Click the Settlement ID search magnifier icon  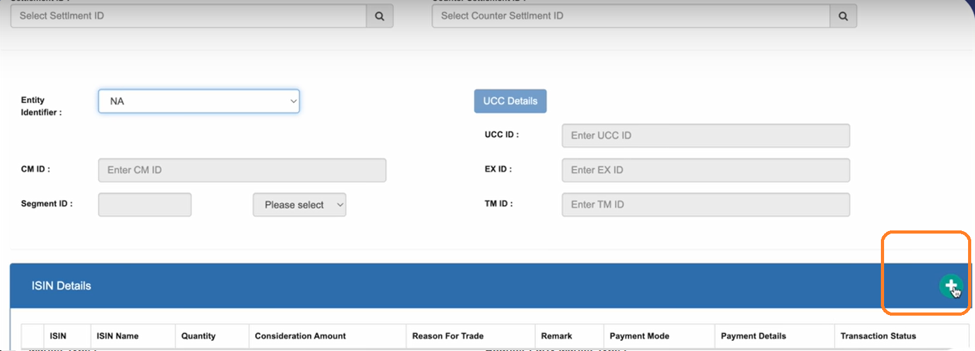[x=380, y=16]
